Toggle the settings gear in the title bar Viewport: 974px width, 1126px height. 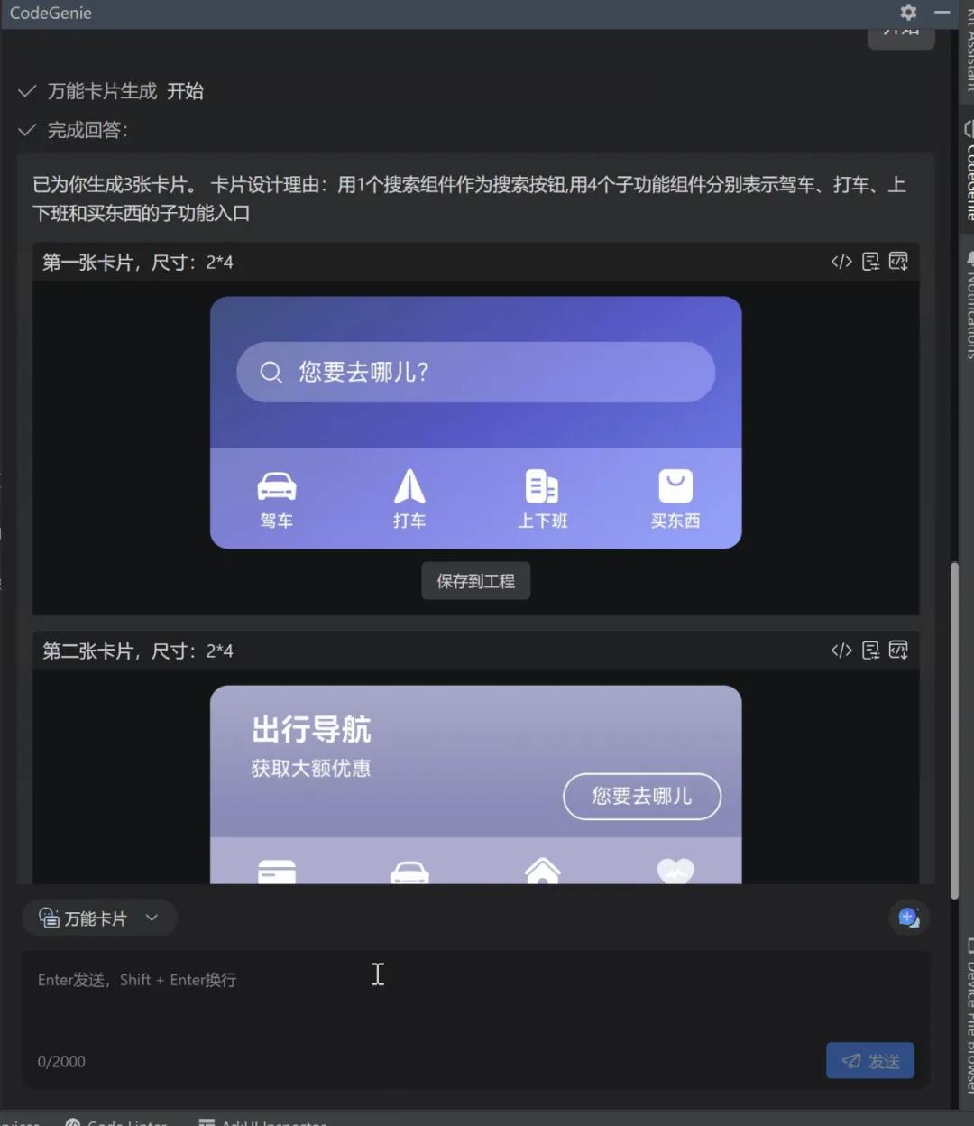[x=907, y=13]
